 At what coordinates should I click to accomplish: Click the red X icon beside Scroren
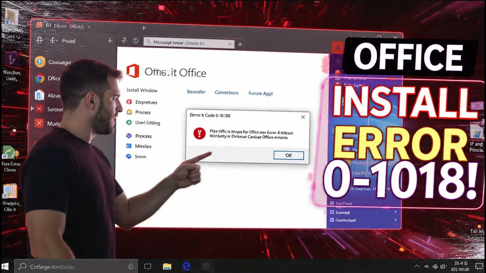tap(39, 109)
